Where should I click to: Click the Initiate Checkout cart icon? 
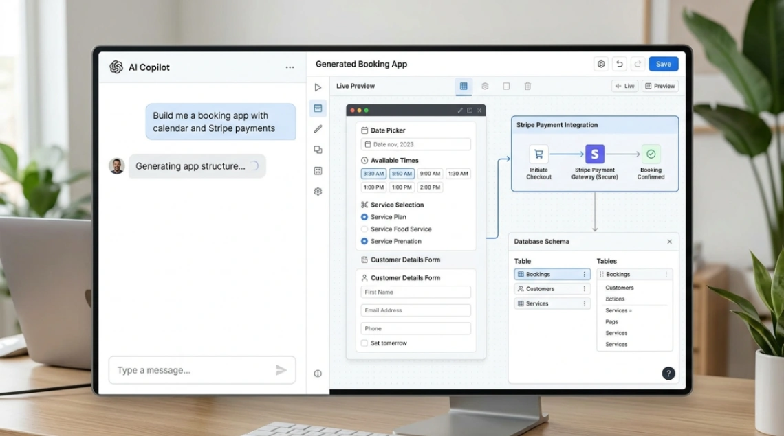[x=538, y=154]
